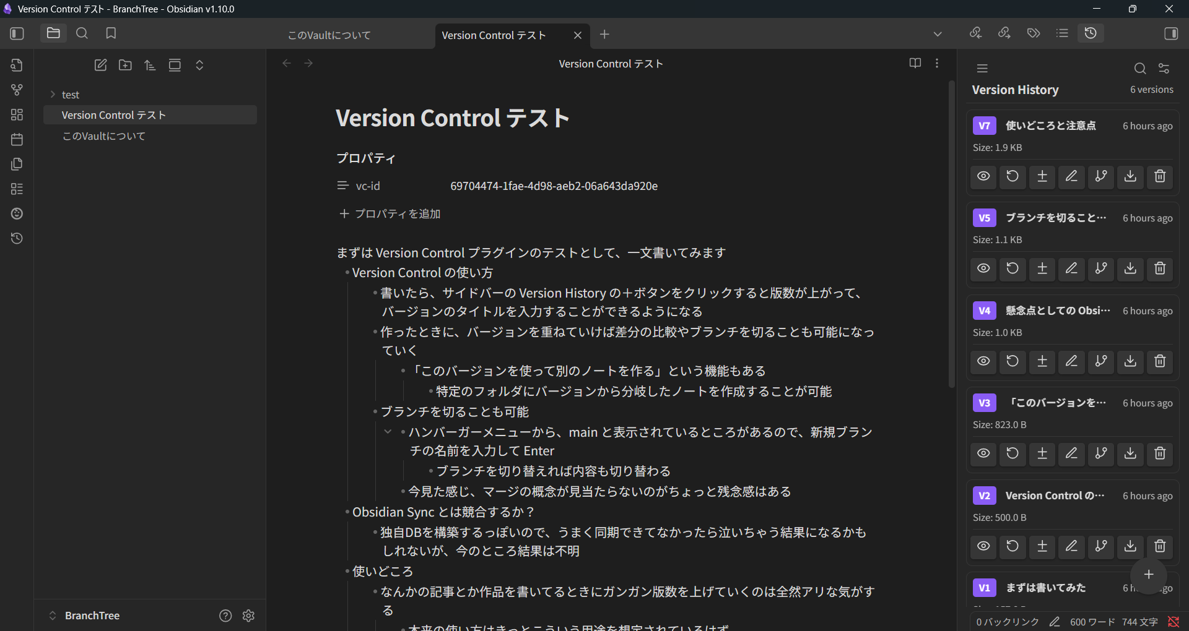
Task: Open version history filter settings
Action: tap(1164, 68)
